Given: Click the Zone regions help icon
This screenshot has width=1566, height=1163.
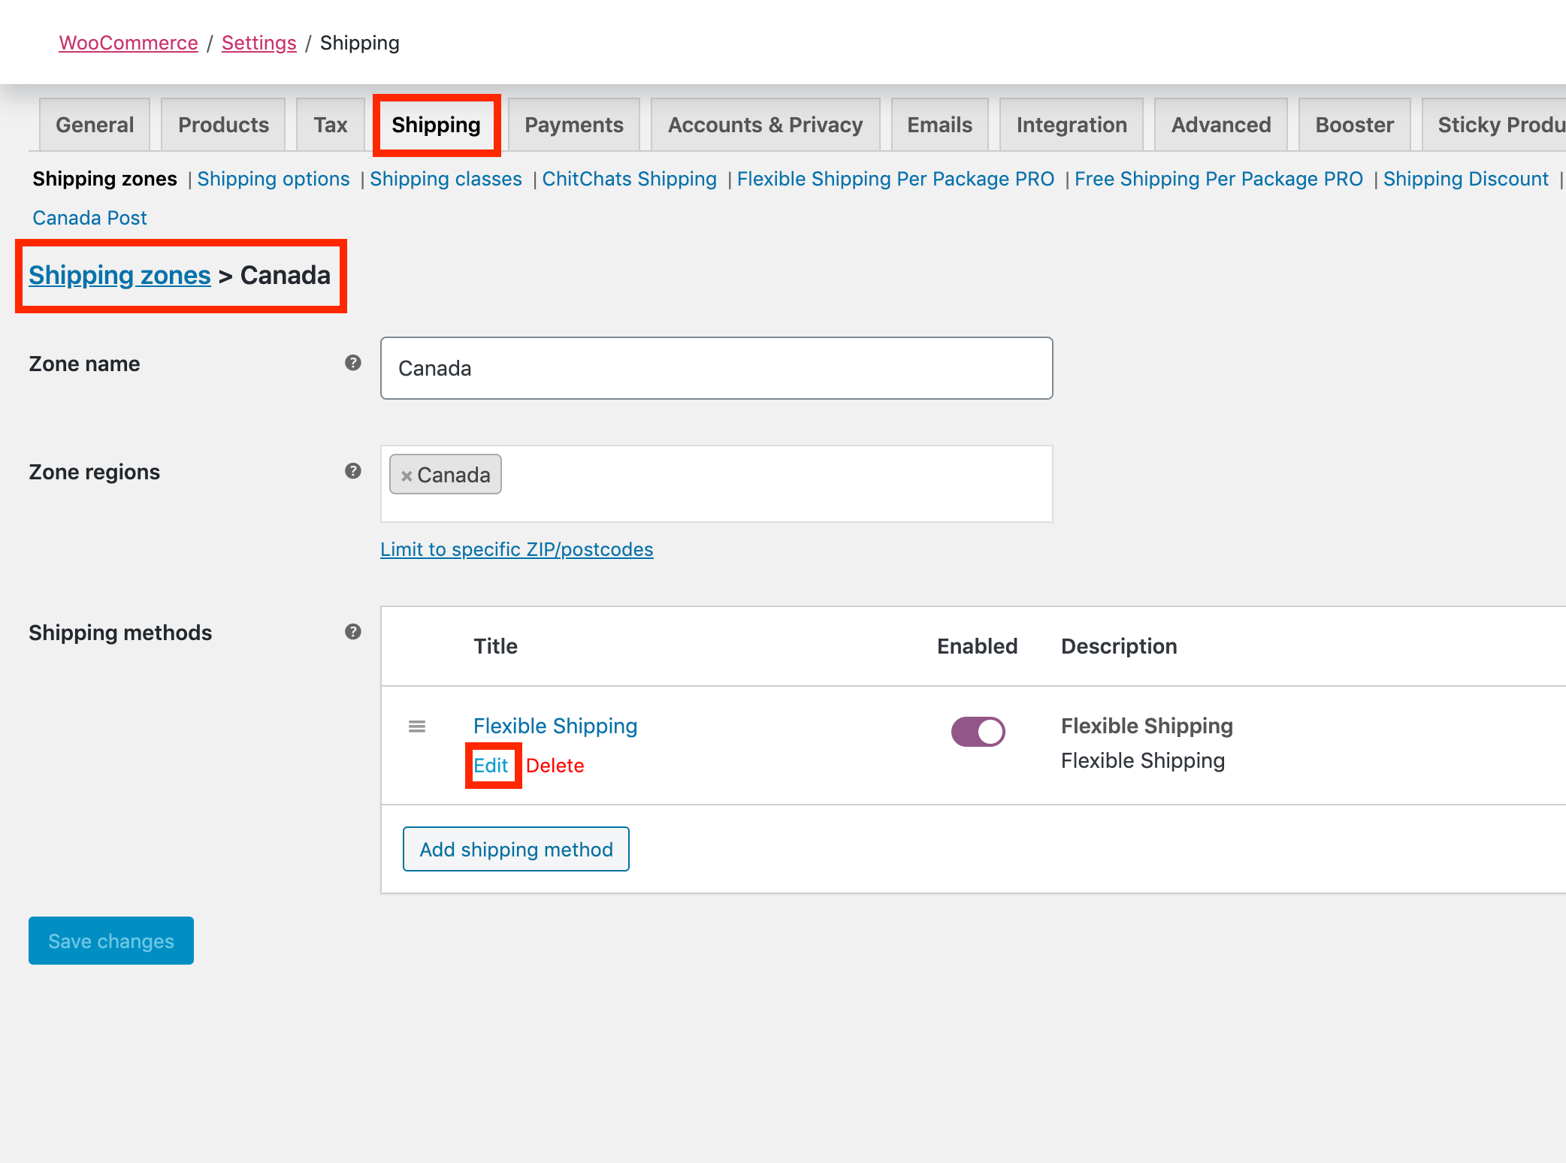Looking at the screenshot, I should (353, 471).
